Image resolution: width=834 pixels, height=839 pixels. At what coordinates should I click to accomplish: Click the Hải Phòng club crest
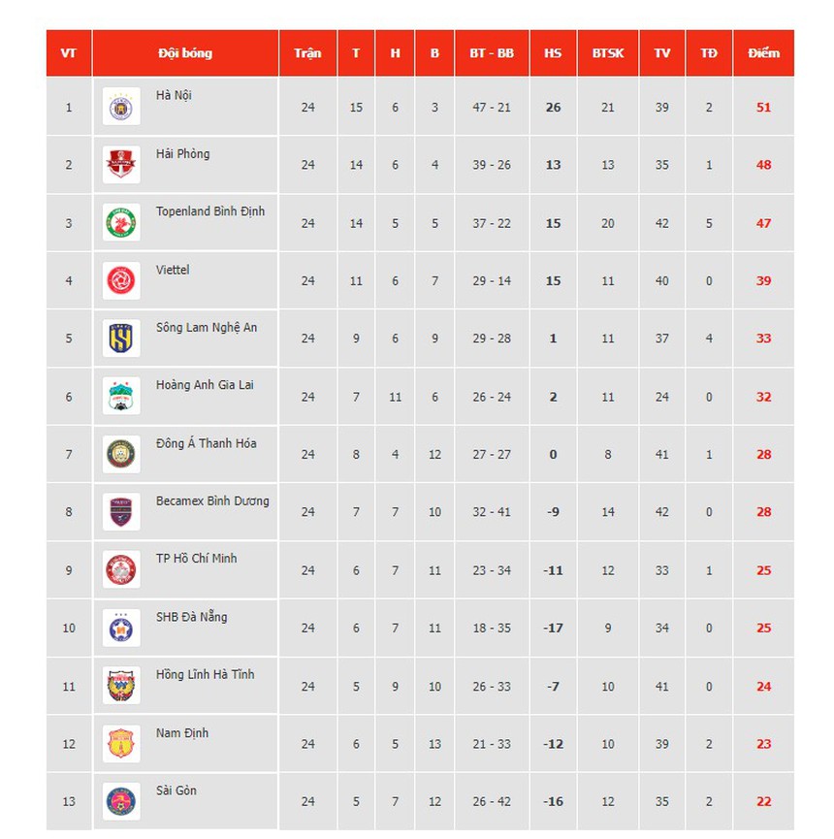click(122, 165)
